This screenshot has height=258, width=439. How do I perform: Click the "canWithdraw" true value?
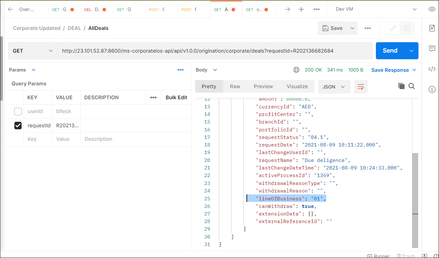308,206
